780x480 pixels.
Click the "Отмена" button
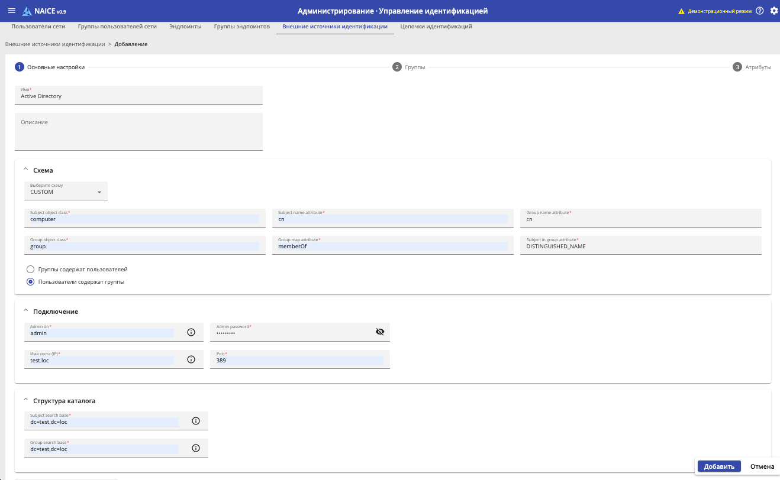pyautogui.click(x=762, y=466)
